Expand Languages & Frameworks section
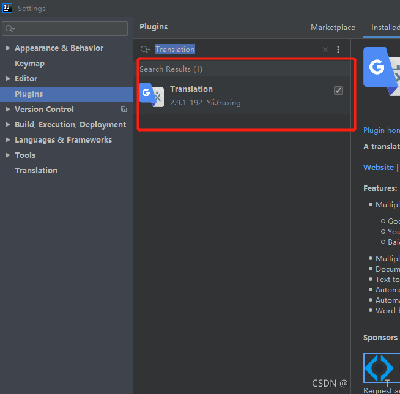 tap(8, 140)
